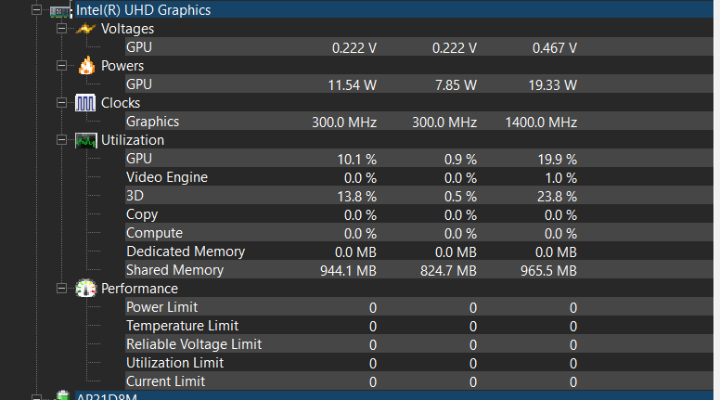This screenshot has height=400, width=720.
Task: Collapse the Performance group
Action: click(61, 289)
